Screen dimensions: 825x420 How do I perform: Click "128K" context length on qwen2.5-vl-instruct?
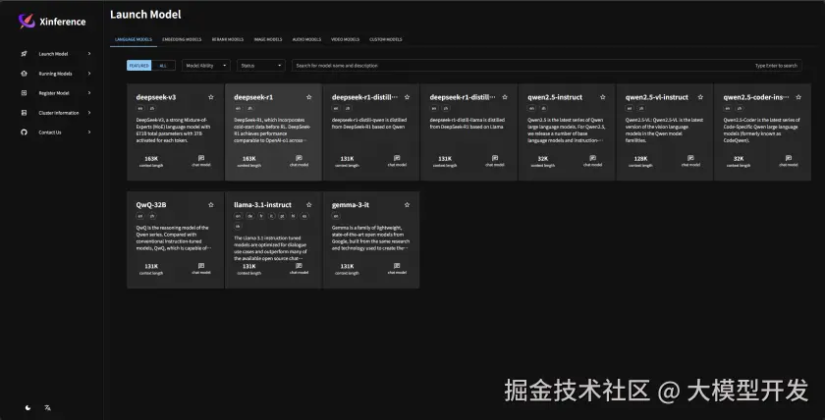(x=640, y=158)
